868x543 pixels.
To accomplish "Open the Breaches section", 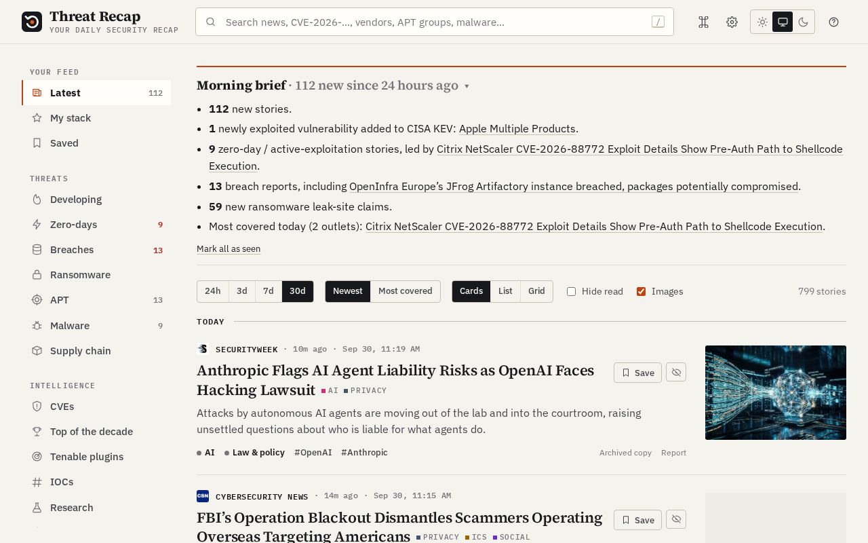I will [96, 250].
